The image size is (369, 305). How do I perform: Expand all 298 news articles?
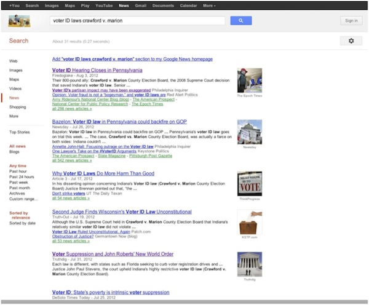[72, 109]
